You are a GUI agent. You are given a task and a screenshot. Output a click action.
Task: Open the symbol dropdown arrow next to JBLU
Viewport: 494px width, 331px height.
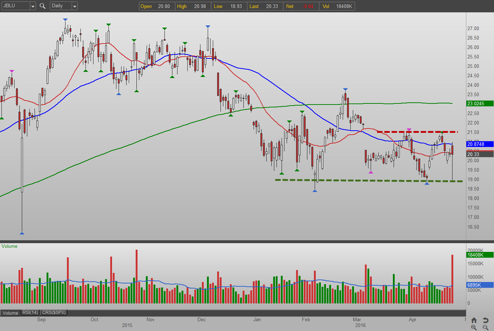click(x=33, y=6)
